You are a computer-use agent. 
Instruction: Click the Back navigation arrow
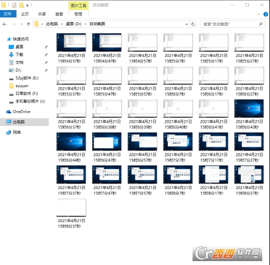[x=5, y=24]
